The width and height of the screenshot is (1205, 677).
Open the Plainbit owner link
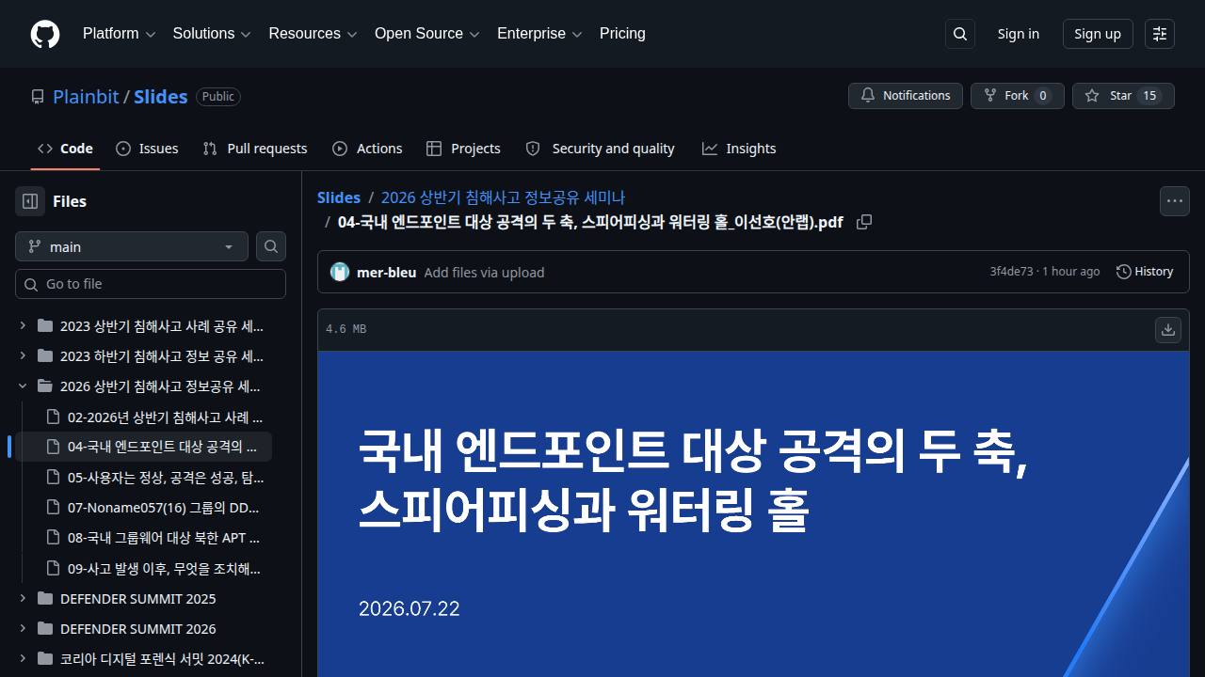86,97
